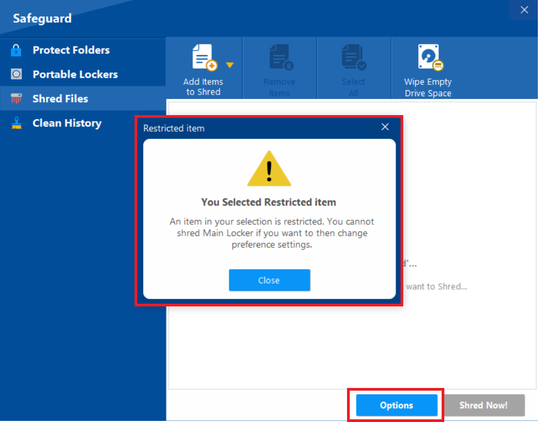This screenshot has width=540, height=422.
Task: Open shredding Options
Action: (x=396, y=405)
